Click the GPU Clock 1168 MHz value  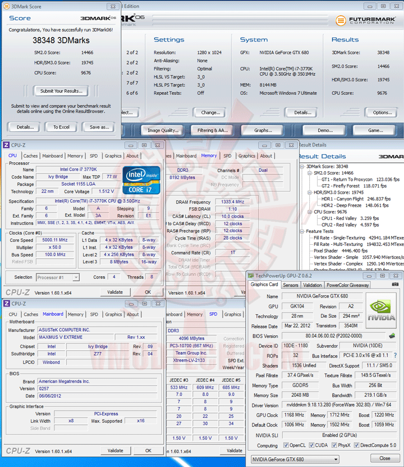[x=294, y=415]
